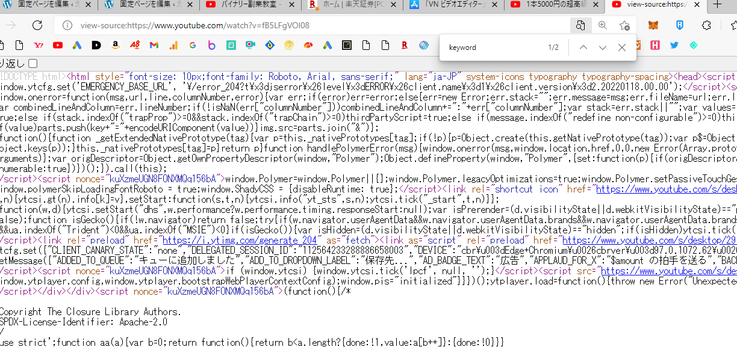737x347 pixels.
Task: Click the address bar URL
Action: pyautogui.click(x=194, y=25)
